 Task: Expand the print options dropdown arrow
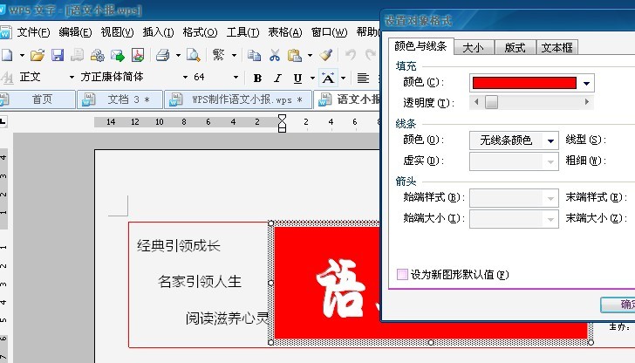click(178, 55)
